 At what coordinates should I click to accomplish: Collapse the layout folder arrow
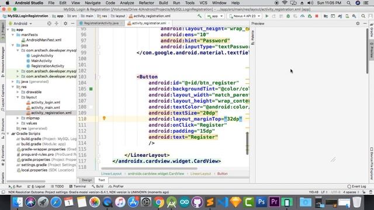click(x=18, y=97)
